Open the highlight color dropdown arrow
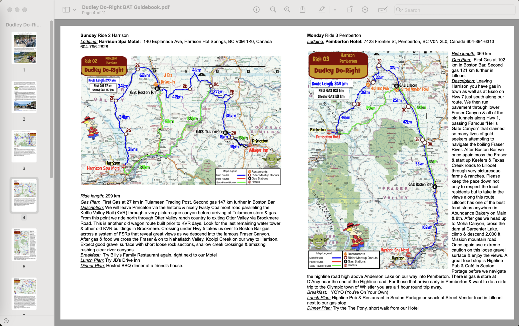The width and height of the screenshot is (519, 326). click(x=335, y=10)
